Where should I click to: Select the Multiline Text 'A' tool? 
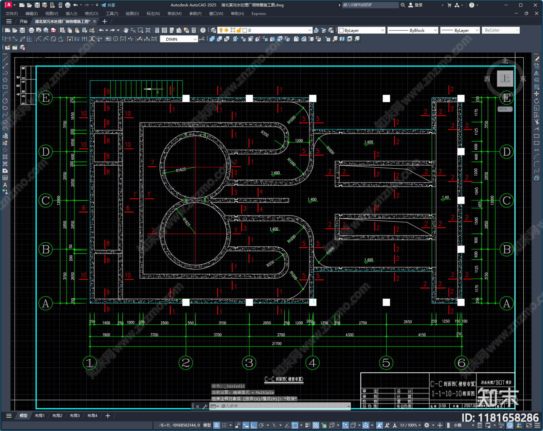coord(5,185)
